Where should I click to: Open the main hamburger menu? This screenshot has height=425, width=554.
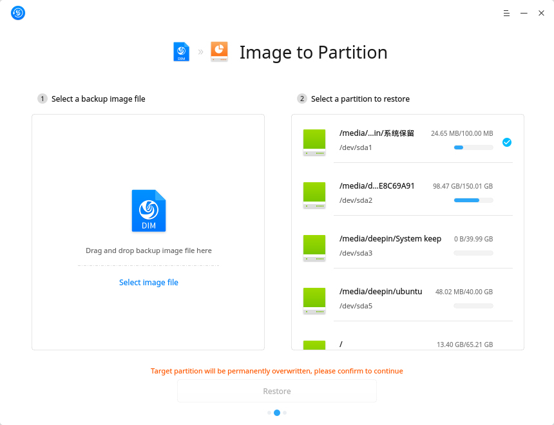[x=506, y=13]
